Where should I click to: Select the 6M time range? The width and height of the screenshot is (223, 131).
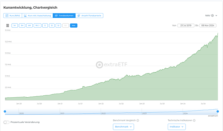coord(29,25)
